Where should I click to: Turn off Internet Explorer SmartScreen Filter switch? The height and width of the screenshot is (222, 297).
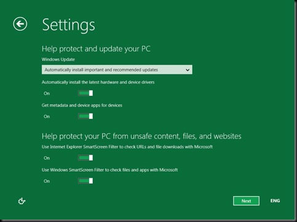click(85, 158)
